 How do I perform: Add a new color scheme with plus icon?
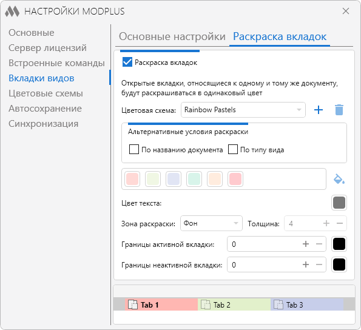pyautogui.click(x=319, y=110)
